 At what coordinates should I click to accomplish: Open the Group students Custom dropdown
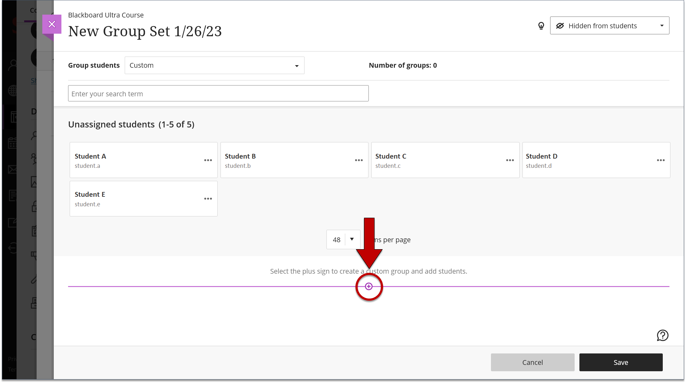pos(214,65)
